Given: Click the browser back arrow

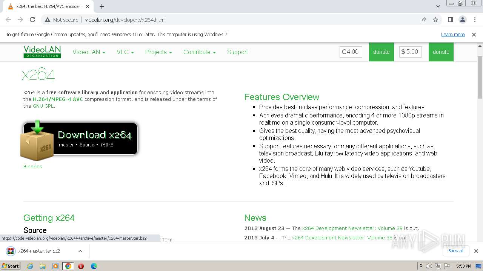Looking at the screenshot, I should tap(8, 20).
